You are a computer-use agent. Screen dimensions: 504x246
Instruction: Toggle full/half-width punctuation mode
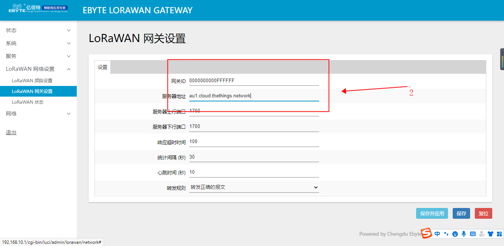(x=446, y=234)
